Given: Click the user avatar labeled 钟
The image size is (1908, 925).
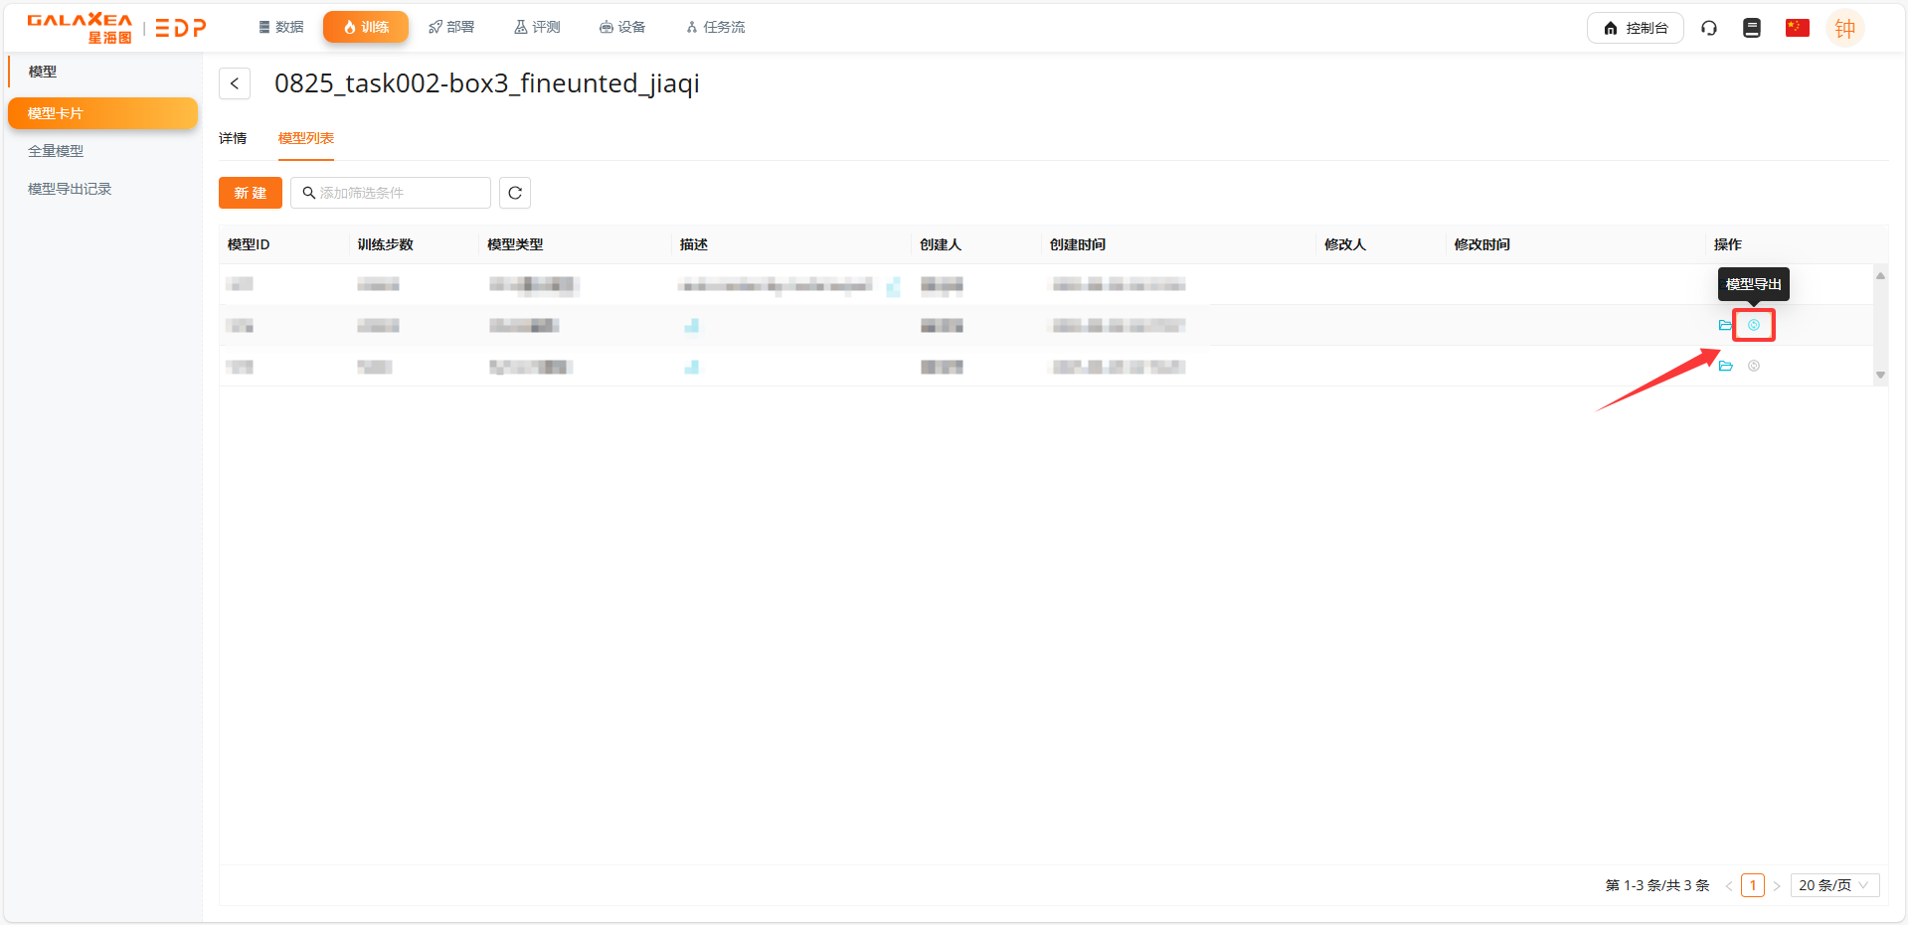Looking at the screenshot, I should tap(1844, 28).
